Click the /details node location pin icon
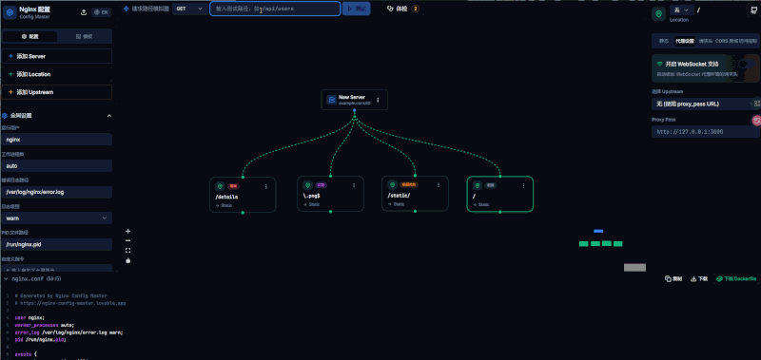This screenshot has height=360, width=761. 220,186
